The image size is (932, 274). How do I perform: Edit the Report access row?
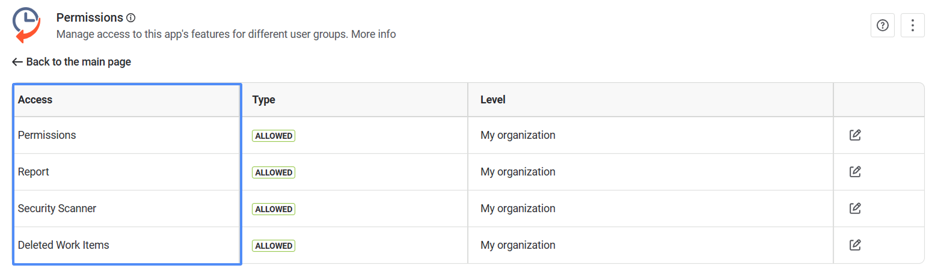855,172
